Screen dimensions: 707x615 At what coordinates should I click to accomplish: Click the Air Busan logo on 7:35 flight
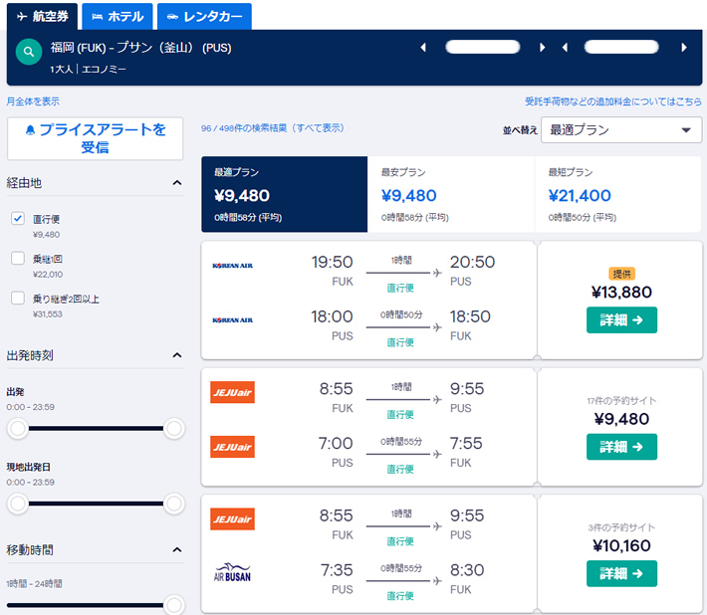[232, 572]
